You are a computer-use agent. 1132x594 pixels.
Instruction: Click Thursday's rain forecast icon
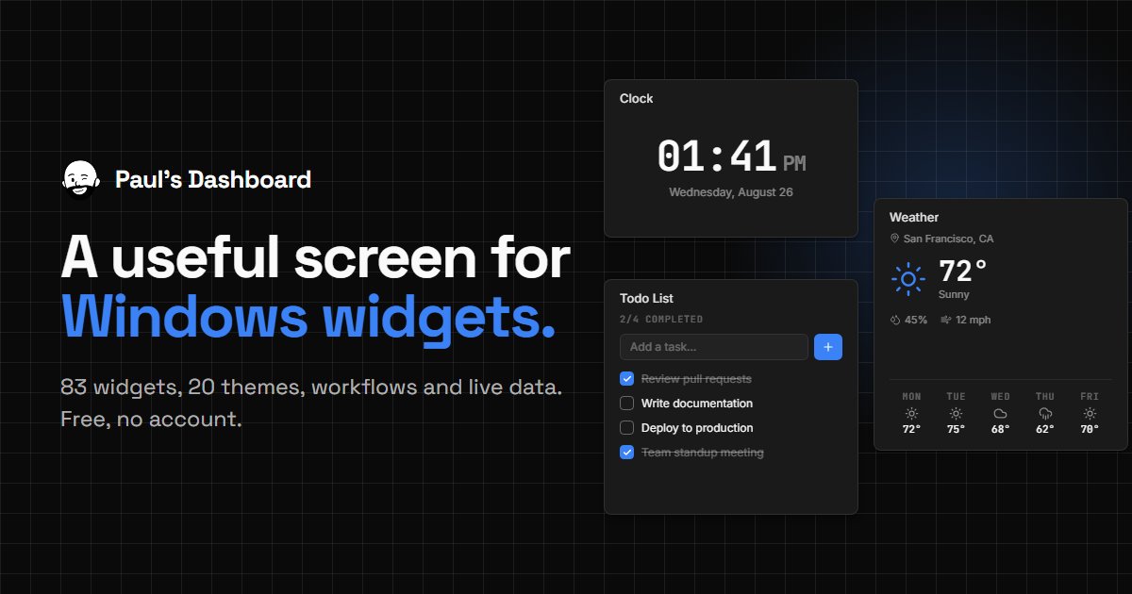1045,413
